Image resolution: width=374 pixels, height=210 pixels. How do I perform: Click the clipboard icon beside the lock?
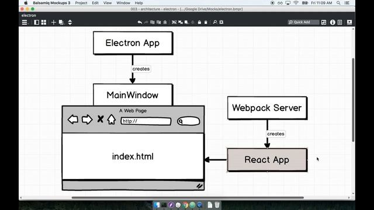(206, 22)
